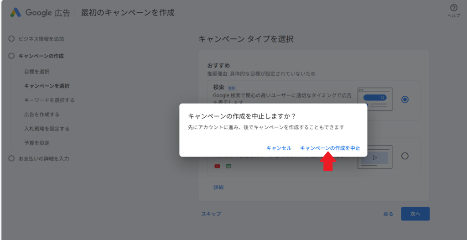467x240 pixels.
Task: Click the 推奨 badge next to 検索
Action: point(231,88)
